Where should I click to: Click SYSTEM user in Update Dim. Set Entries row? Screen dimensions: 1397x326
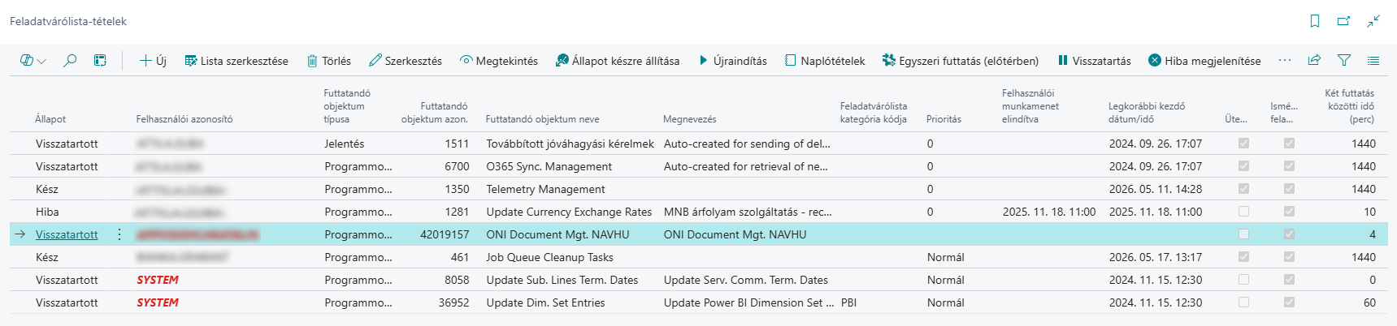(x=158, y=302)
